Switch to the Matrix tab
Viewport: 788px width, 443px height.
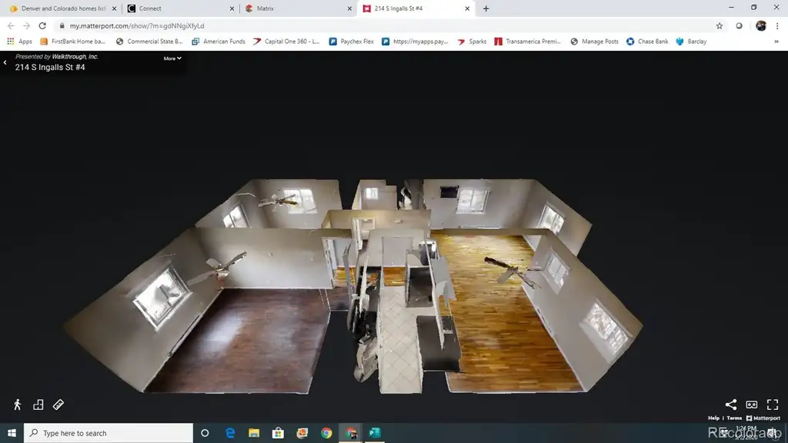(296, 8)
